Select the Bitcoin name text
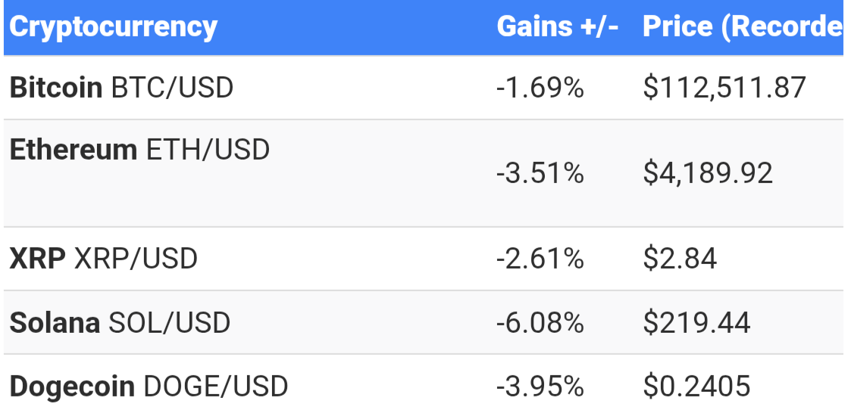848x410 pixels. 56,88
